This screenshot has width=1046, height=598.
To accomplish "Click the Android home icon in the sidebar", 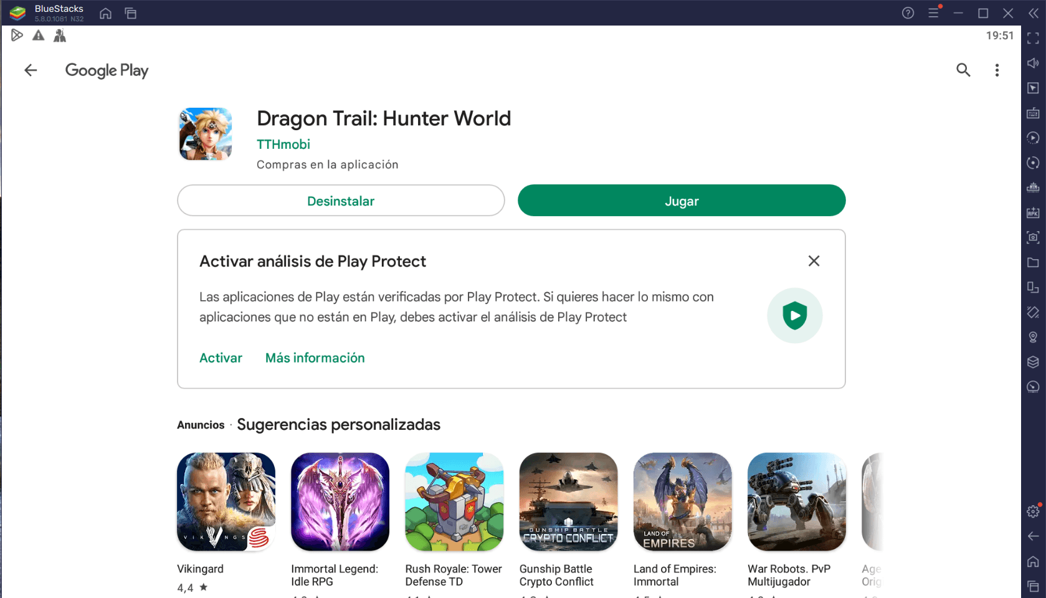I will tap(1033, 561).
